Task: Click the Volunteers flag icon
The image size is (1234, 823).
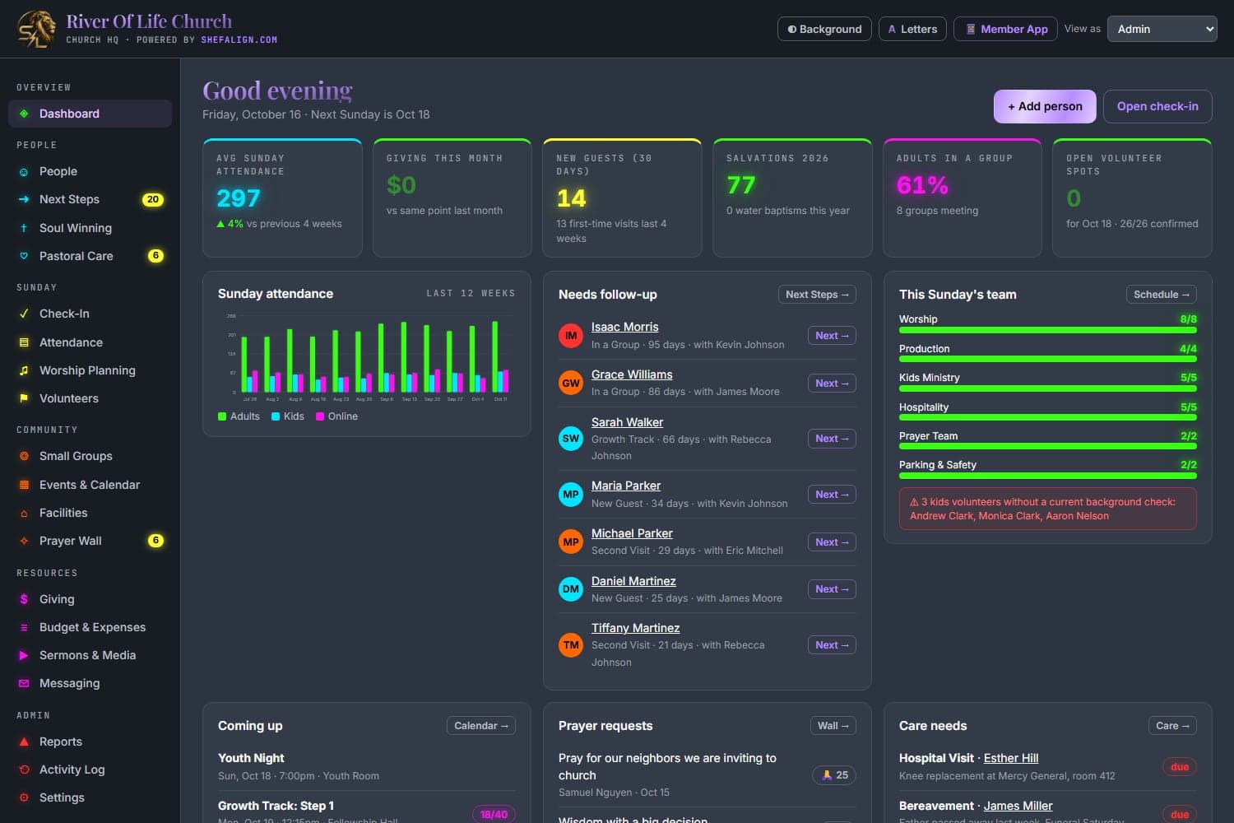Action: pyautogui.click(x=24, y=398)
